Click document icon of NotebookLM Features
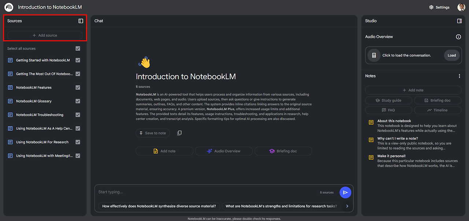Image resolution: width=469 pixels, height=221 pixels. [10, 88]
